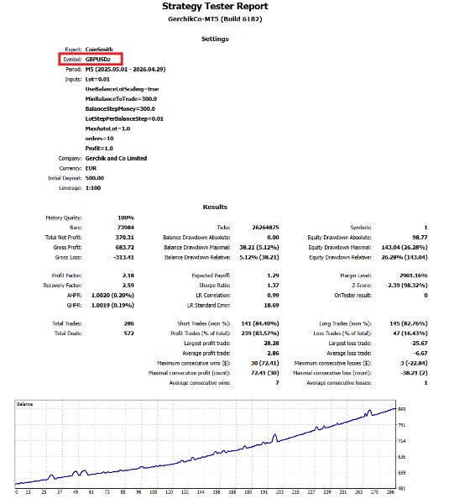Click the Balance Drawdown Relative value 5.12% (38.21)

[259, 258]
